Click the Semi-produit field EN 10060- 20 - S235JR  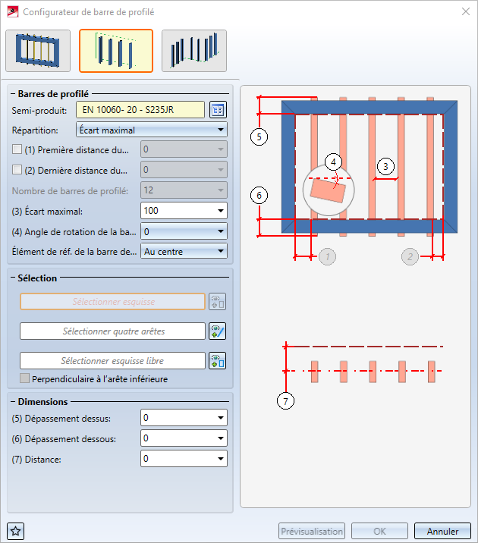tap(140, 110)
